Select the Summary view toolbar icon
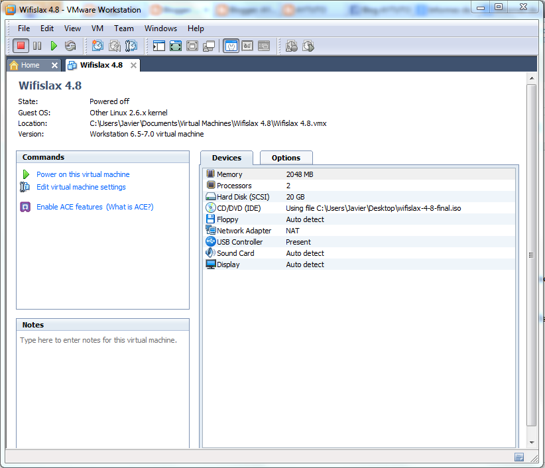 pos(231,46)
